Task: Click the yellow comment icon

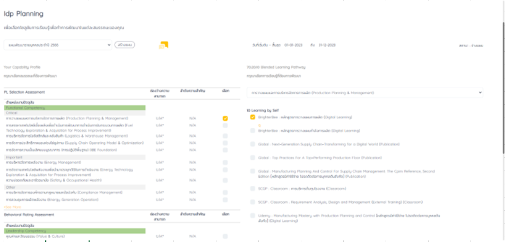Action: tap(163, 45)
